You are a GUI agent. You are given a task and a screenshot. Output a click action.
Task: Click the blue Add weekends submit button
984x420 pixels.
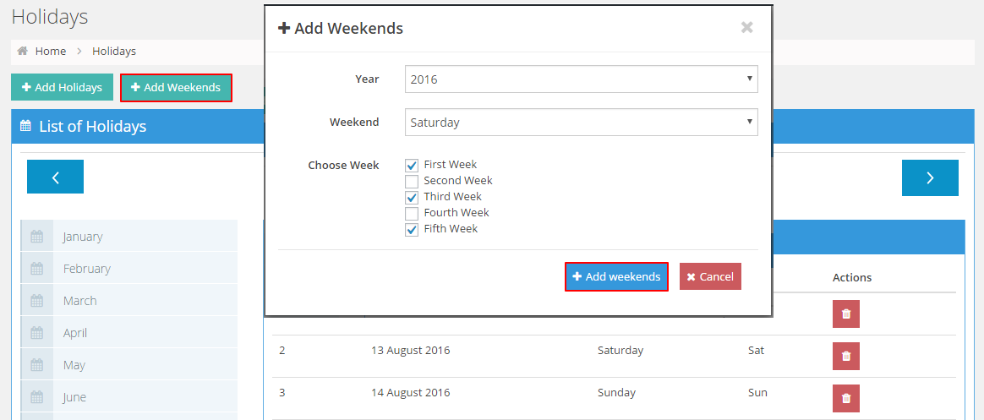(616, 277)
